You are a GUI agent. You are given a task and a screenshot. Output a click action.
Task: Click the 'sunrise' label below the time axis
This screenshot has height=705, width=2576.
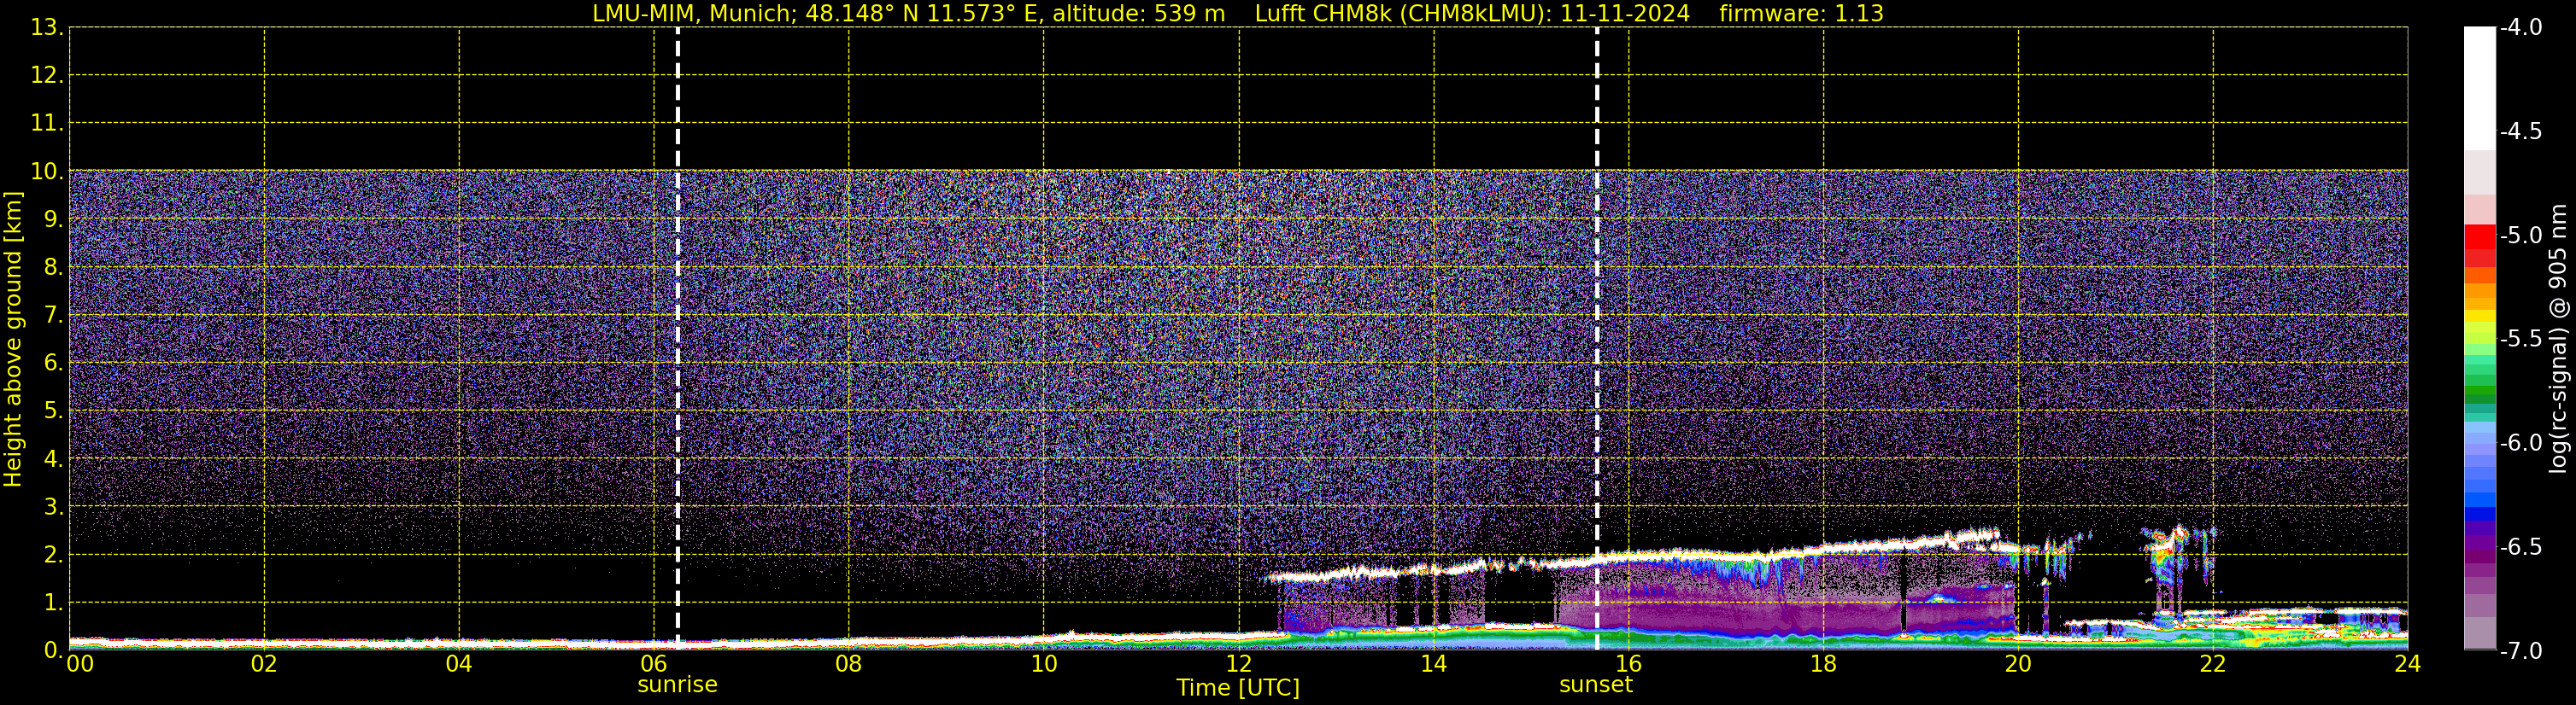(678, 685)
